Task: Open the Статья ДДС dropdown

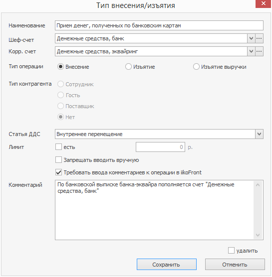Action: pyautogui.click(x=259, y=134)
